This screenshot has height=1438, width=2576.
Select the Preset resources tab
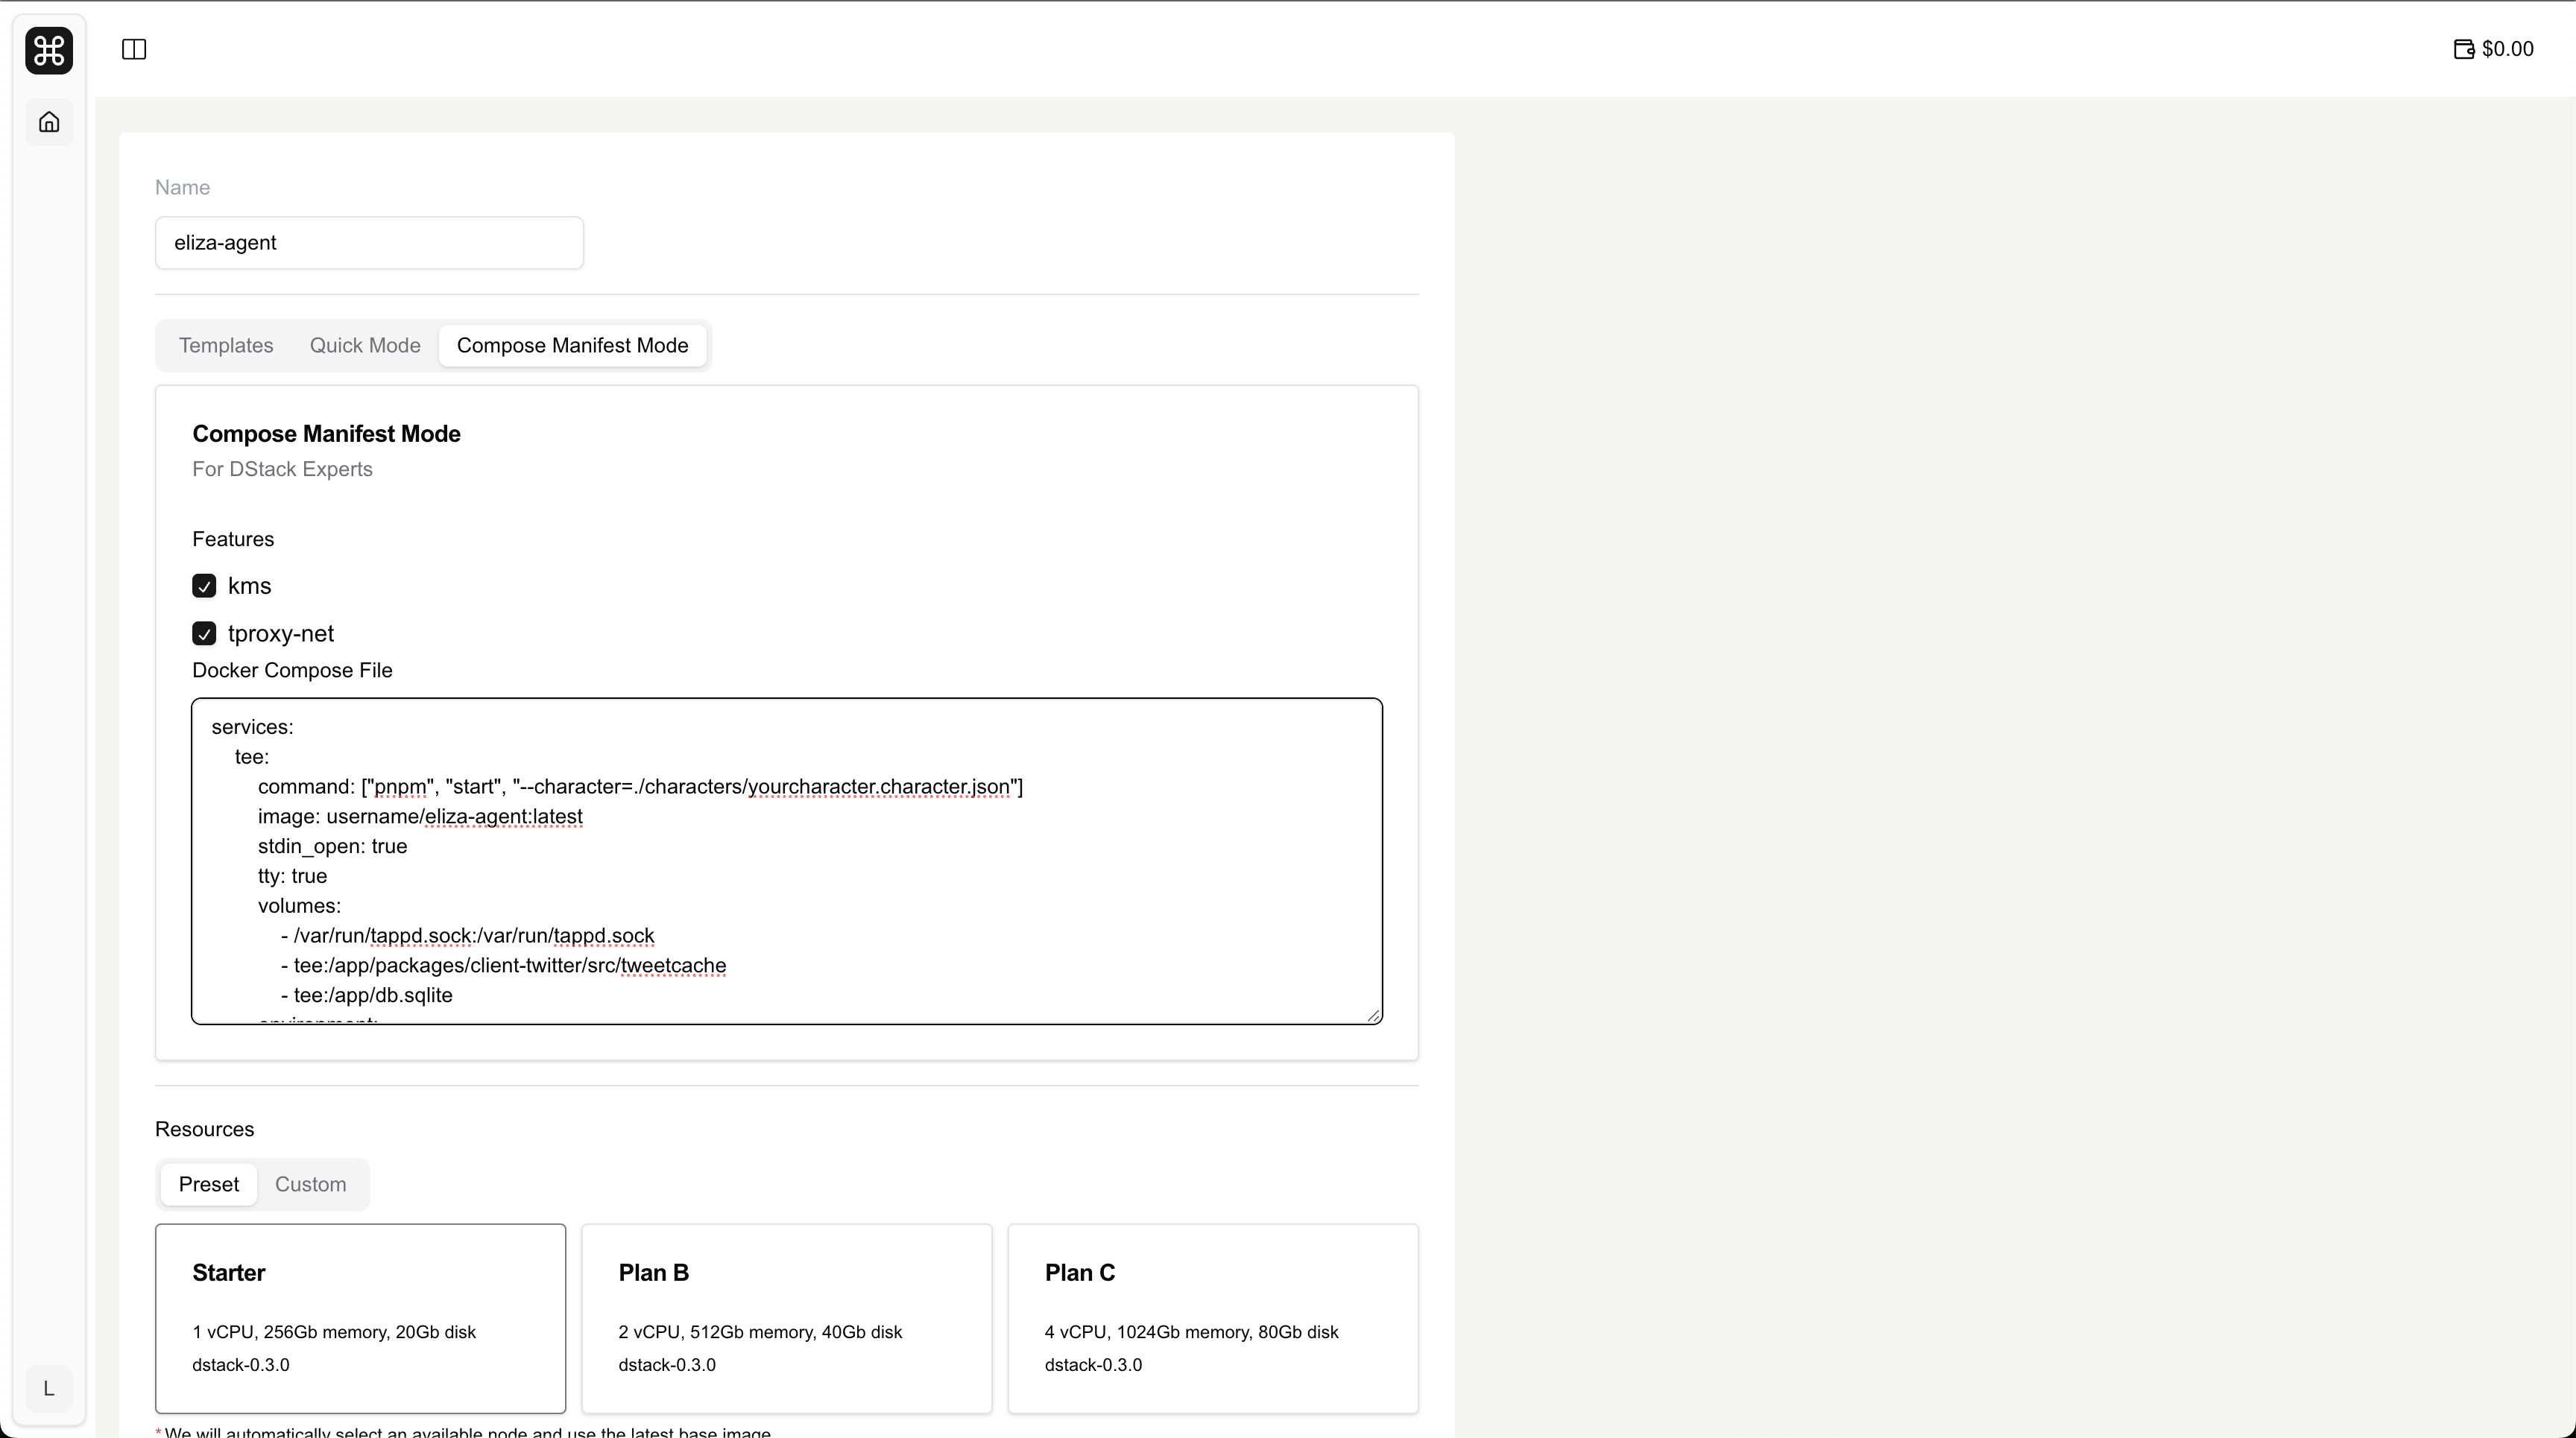208,1184
